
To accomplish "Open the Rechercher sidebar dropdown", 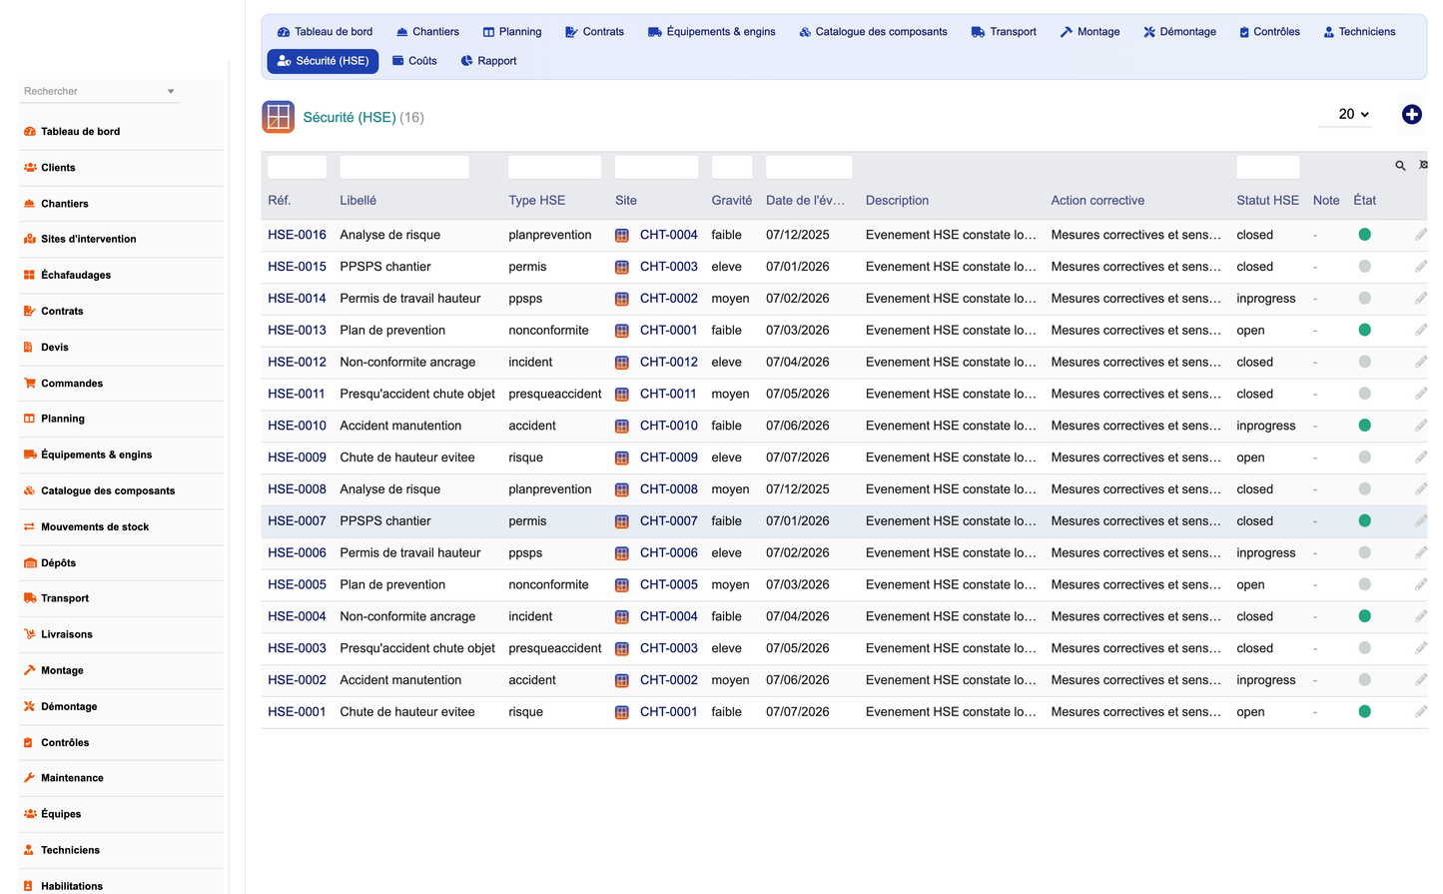I will click(x=99, y=91).
